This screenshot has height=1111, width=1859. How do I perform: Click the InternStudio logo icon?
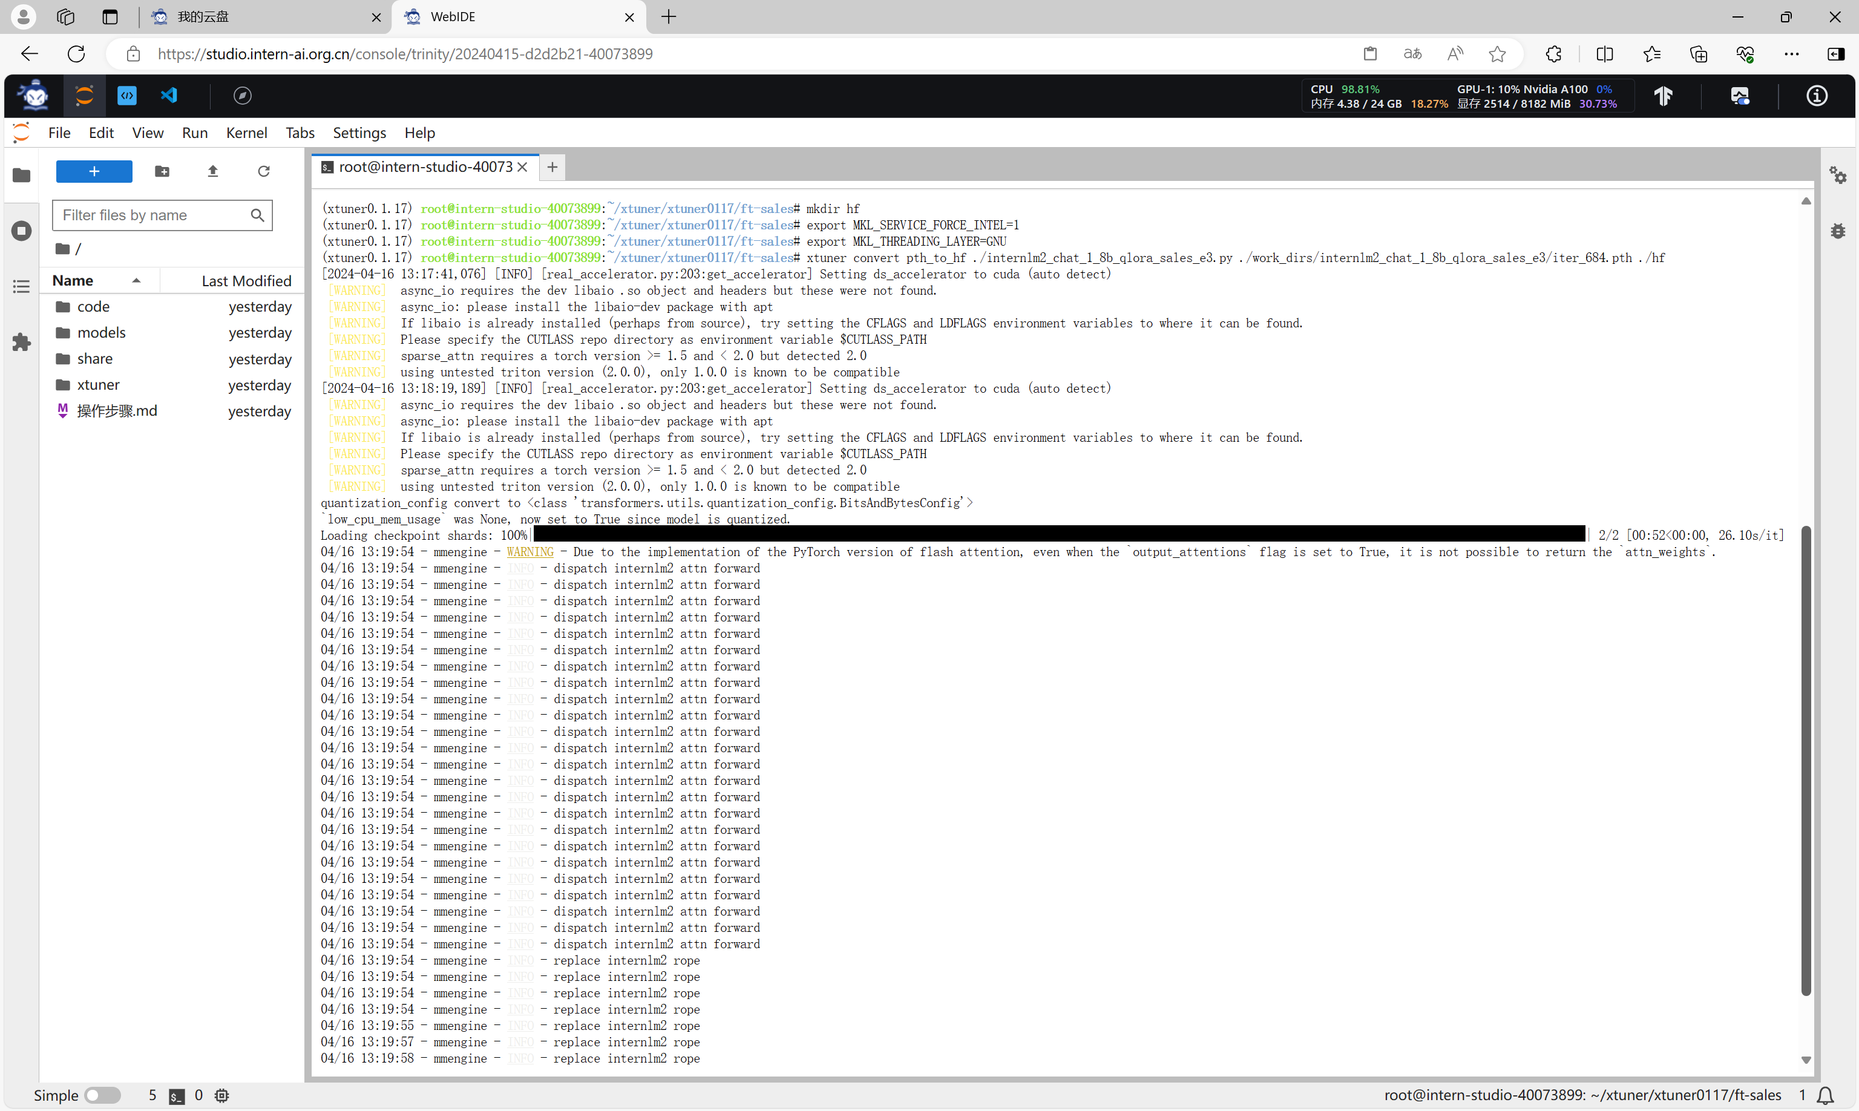click(34, 96)
